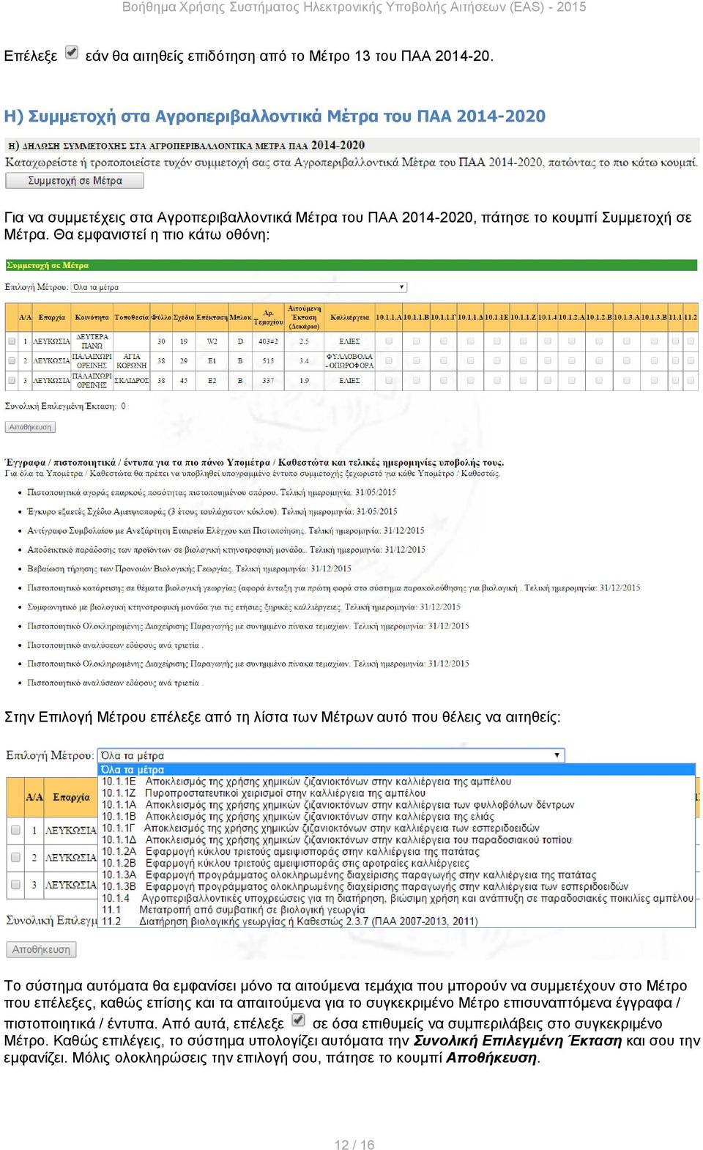The image size is (703, 1150).
Task: Click the checkbox icon after 'Από αυτά, επέλεξε'
Action: pyautogui.click(x=298, y=1020)
